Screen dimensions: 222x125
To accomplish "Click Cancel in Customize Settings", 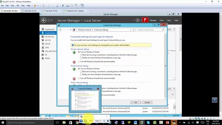I will click(x=147, y=102).
